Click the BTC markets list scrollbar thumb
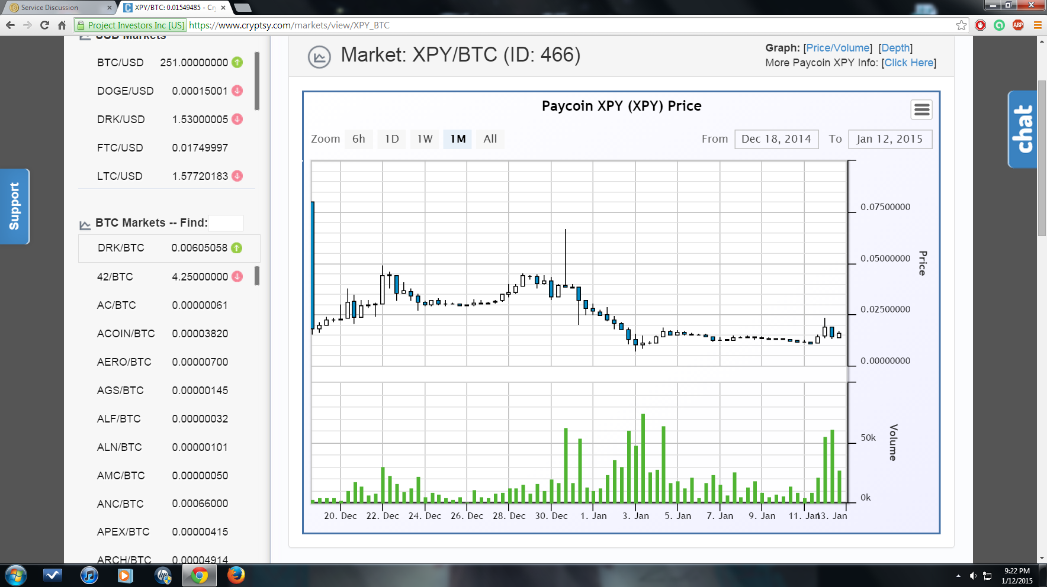Viewport: 1047px width, 587px height. (257, 276)
